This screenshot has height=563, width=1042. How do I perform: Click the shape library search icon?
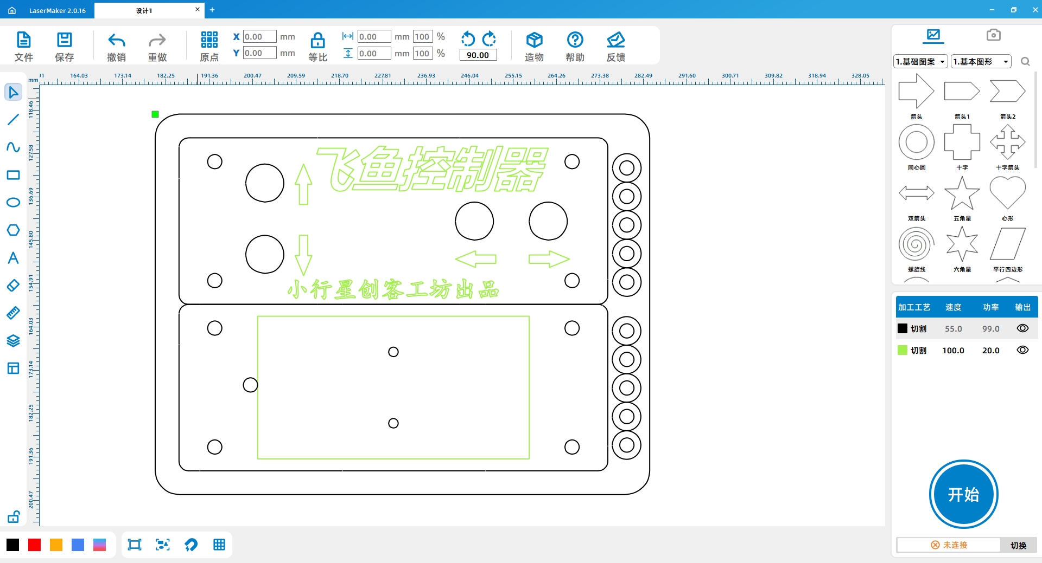1025,62
